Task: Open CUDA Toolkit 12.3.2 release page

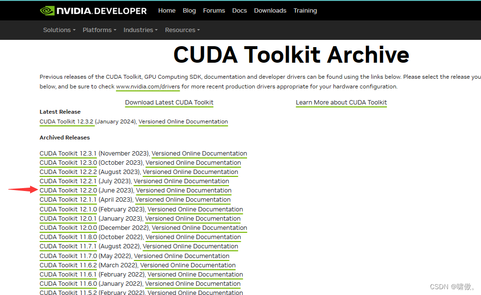Action: [67, 121]
